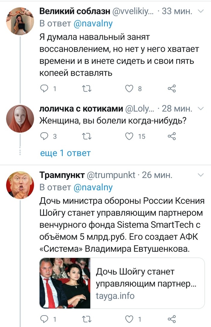Open @navalny mention in Трампункт's reply
Viewport: 211px width, 327px height.
[x=93, y=188]
